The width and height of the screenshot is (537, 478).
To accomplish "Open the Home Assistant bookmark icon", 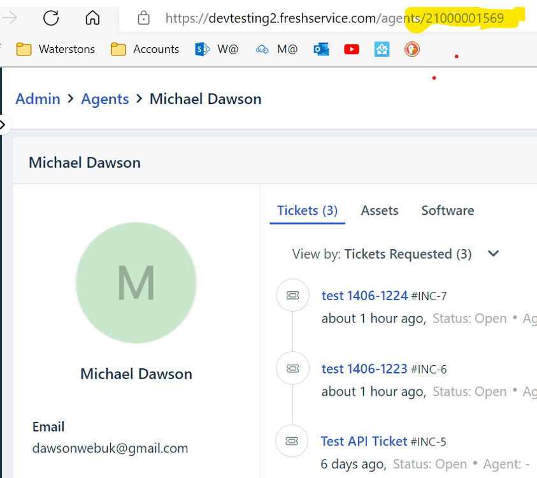I will [382, 48].
